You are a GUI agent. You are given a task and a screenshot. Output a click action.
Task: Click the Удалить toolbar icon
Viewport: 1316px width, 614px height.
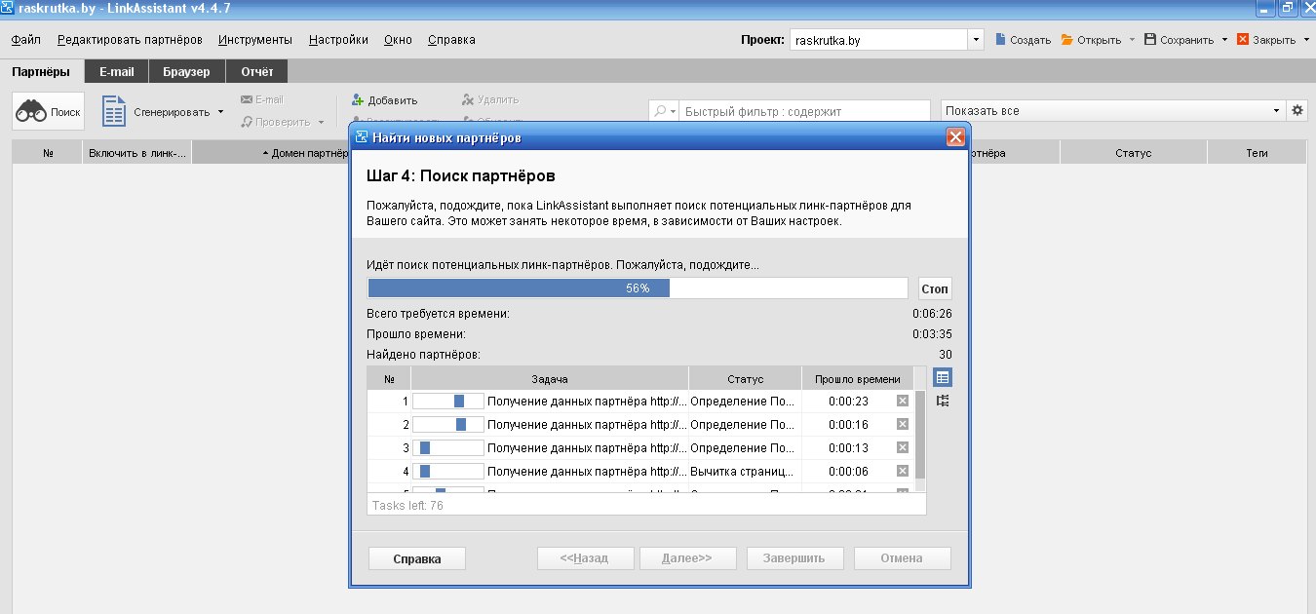[x=468, y=99]
